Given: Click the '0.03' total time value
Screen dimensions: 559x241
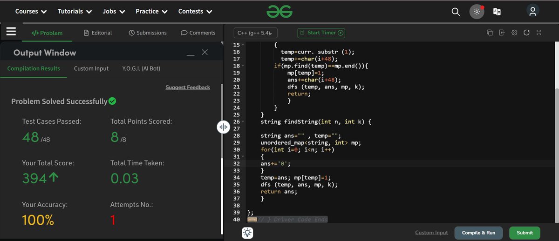Looking at the screenshot, I should (x=124, y=178).
